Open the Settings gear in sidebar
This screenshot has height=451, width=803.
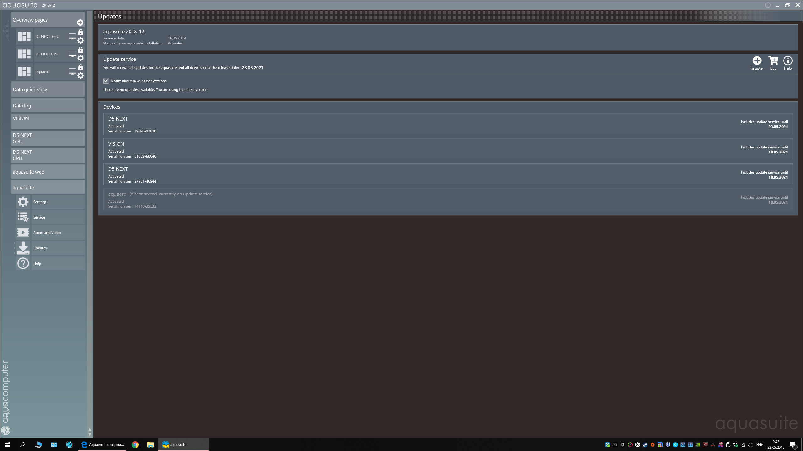(x=23, y=202)
